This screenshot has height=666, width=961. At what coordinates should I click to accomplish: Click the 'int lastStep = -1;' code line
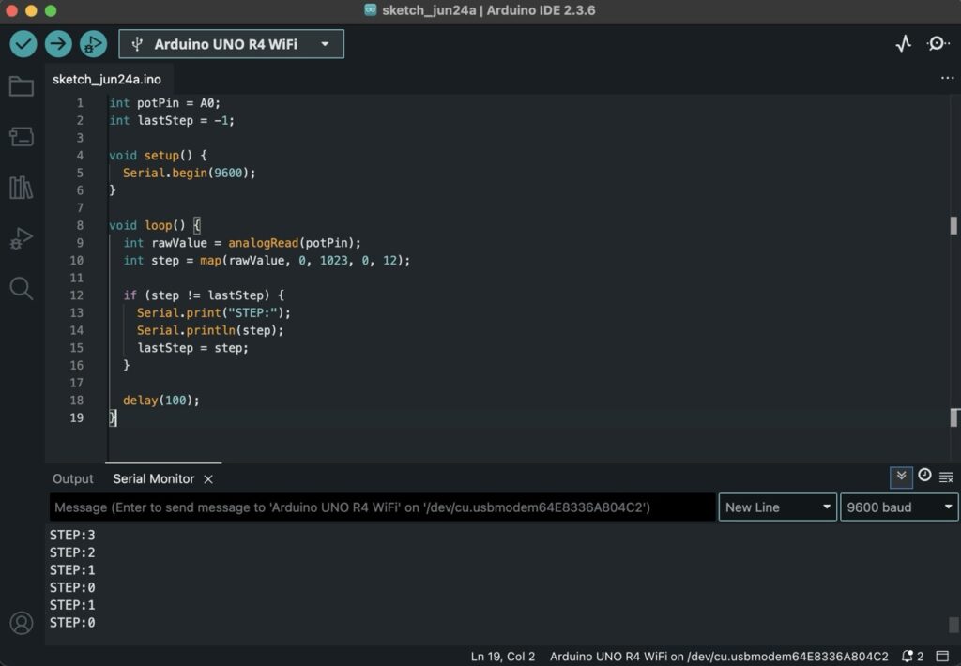point(172,120)
